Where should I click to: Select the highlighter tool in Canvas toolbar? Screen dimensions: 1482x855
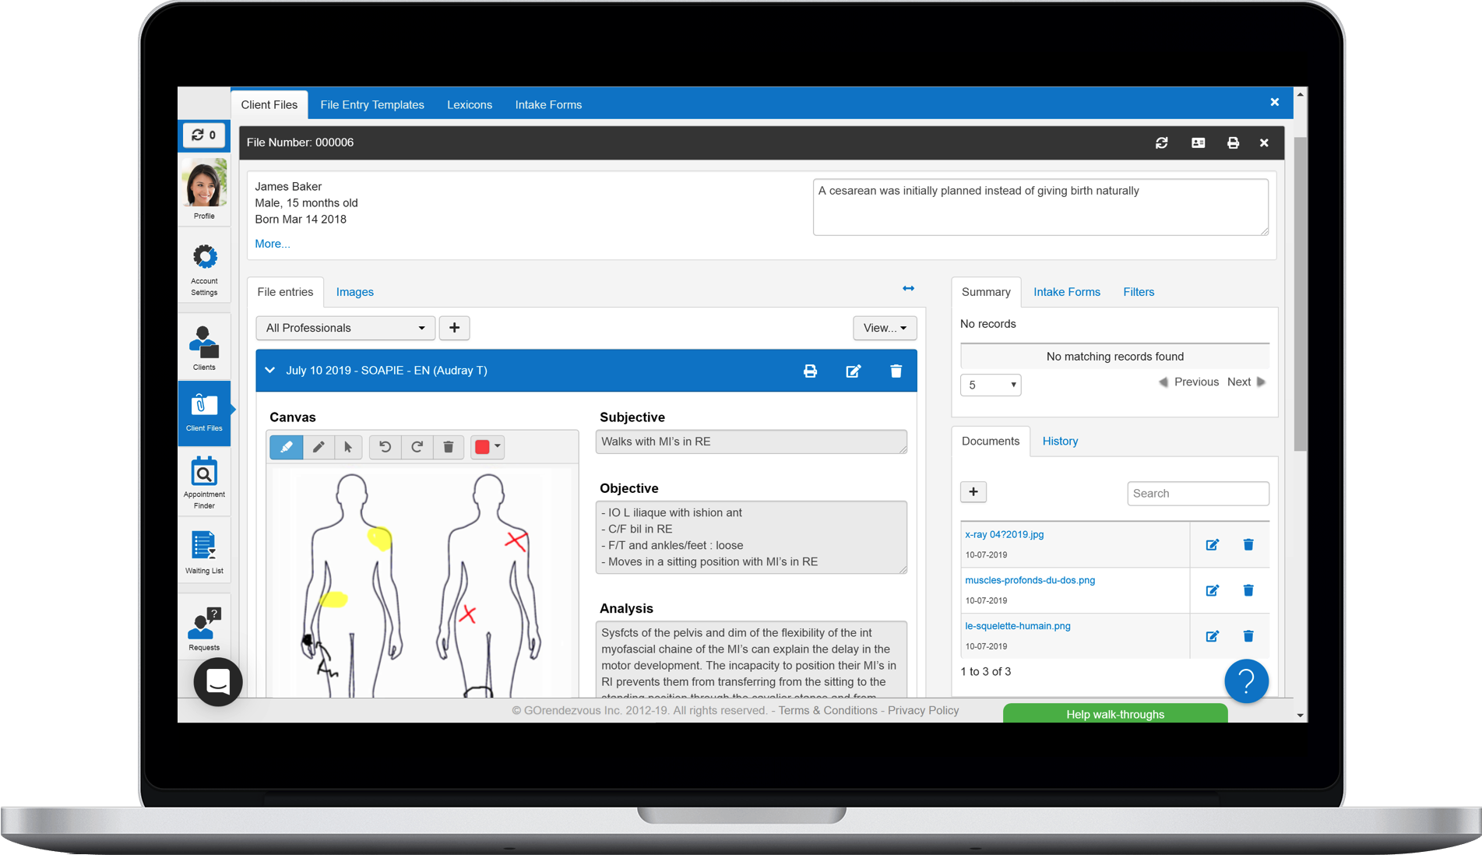[x=287, y=447]
